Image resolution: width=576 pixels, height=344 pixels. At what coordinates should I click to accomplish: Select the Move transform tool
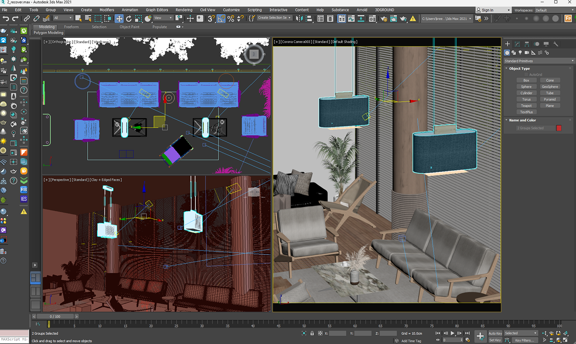point(119,18)
